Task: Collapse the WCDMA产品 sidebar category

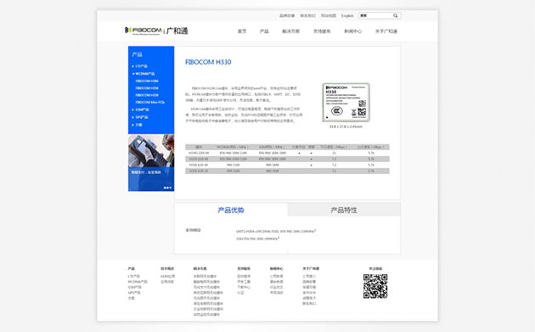Action: point(144,74)
